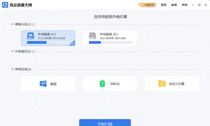Click the 风云恢复大师 app logo icon

[x=5, y=5]
